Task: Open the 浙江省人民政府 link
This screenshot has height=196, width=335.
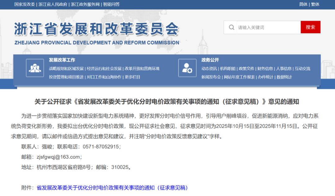Action: pos(53,4)
